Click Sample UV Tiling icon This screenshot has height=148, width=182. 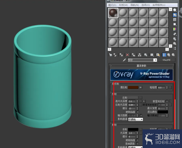tap(175, 24)
